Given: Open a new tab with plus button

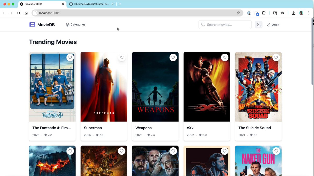Looking at the screenshot, I should pos(120,4).
